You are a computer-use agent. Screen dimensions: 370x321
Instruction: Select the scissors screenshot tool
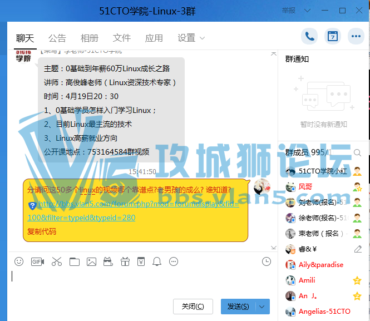pyautogui.click(x=57, y=261)
